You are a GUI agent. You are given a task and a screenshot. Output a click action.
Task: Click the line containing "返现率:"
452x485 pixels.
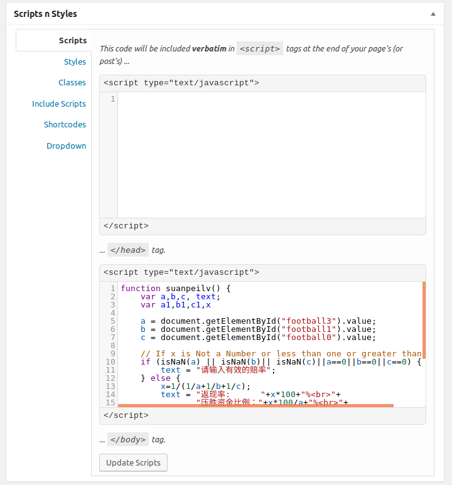coord(250,395)
